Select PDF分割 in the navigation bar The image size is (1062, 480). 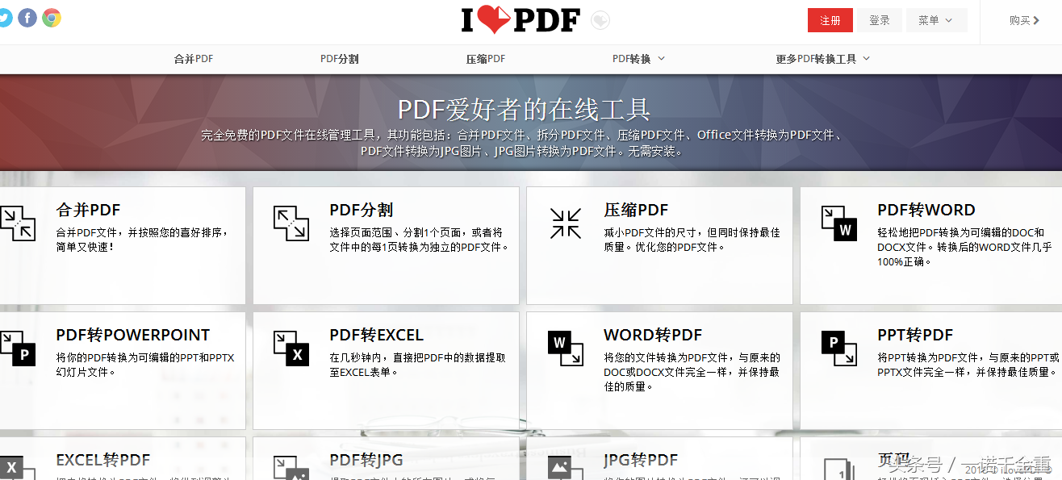[340, 59]
